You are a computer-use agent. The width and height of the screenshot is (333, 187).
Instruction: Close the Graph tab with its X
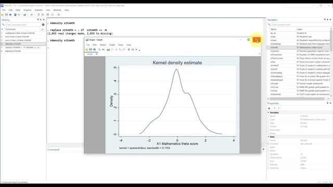coord(96,54)
